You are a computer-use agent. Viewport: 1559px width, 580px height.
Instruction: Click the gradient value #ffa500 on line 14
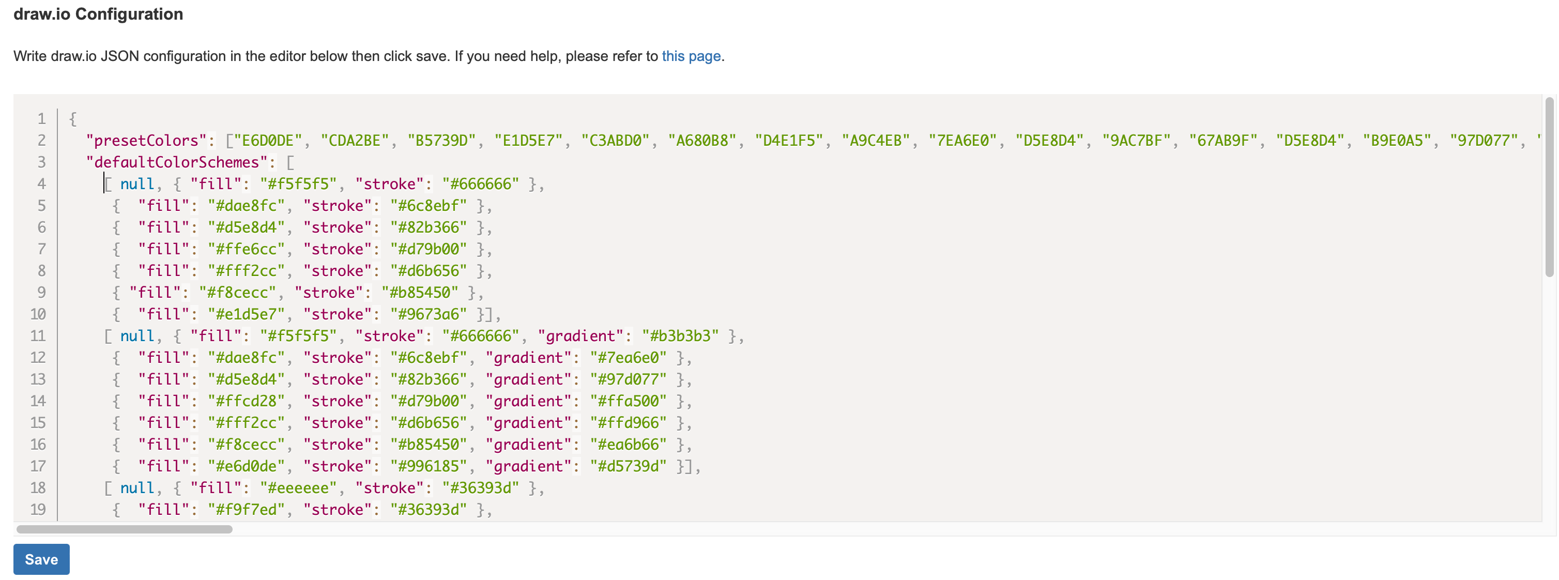coord(630,401)
